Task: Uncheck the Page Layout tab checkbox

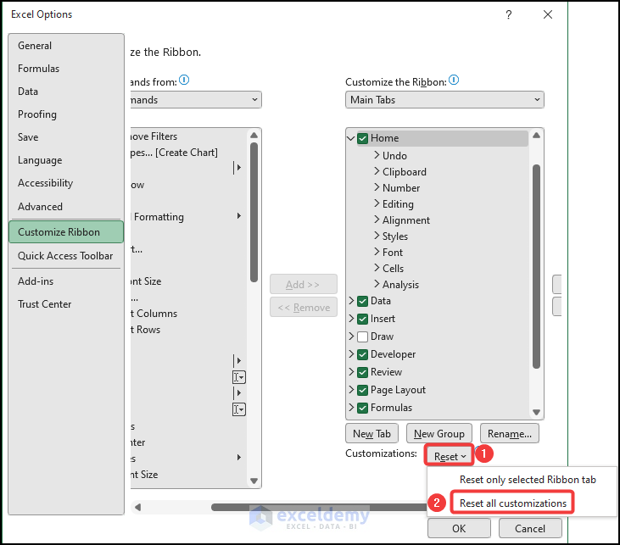Action: click(x=363, y=390)
